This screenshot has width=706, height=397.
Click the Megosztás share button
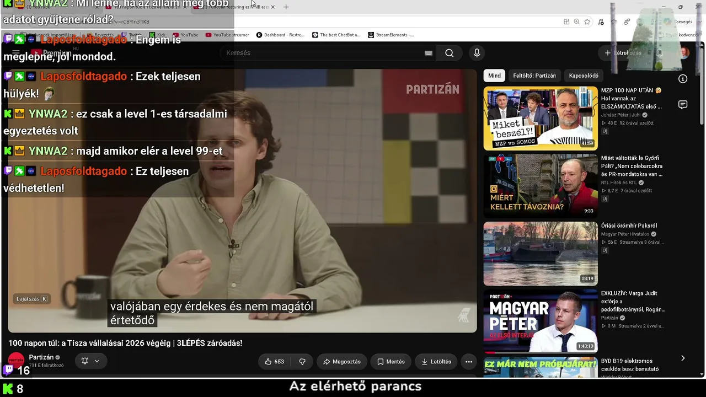tap(342, 362)
